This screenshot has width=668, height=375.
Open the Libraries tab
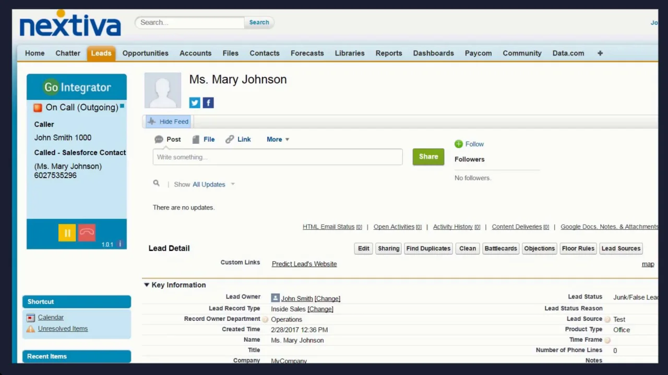(350, 53)
